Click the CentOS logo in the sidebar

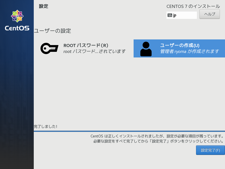click(x=17, y=20)
